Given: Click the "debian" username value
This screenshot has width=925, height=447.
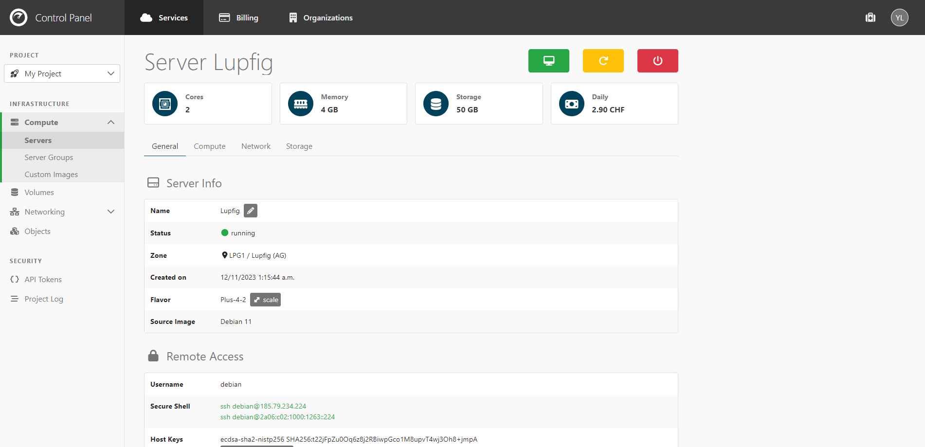Looking at the screenshot, I should (x=231, y=384).
